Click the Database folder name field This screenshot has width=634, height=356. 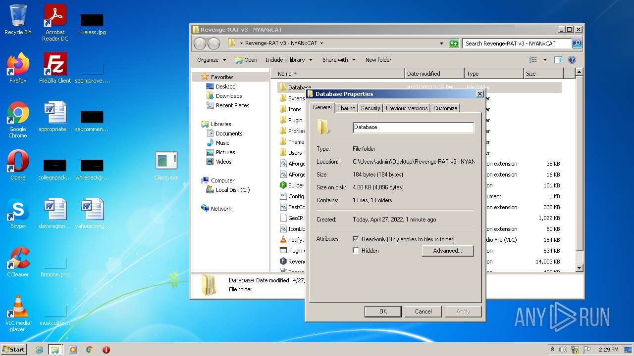coord(413,128)
